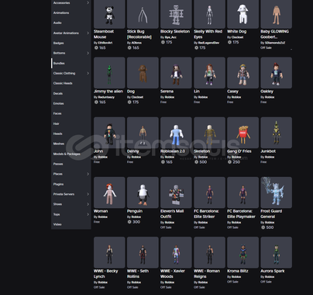Select the Gang O' Fries bundle image
Image resolution: width=313 pixels, height=295 pixels.
[x=242, y=133]
